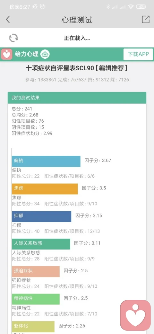Tap the floating pink heart app icon
154x334 pixels.
(x=135, y=315)
